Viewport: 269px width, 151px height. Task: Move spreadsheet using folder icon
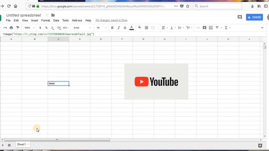tap(53, 15)
